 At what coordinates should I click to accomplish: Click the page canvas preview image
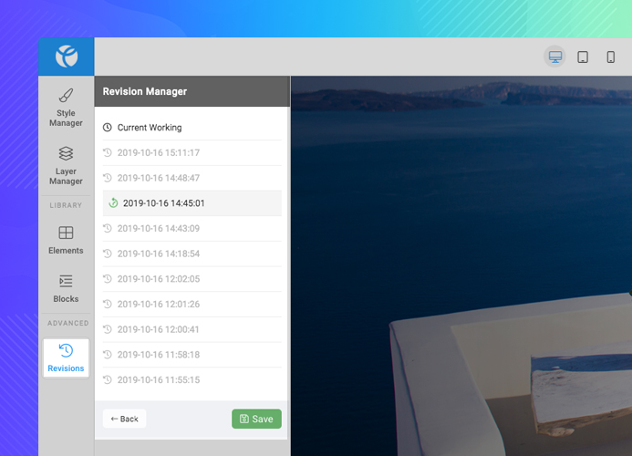click(461, 264)
